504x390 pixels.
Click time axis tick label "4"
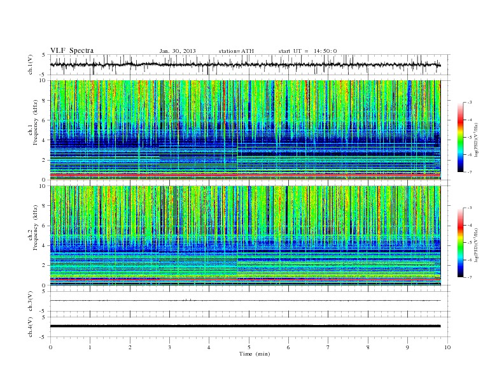click(209, 347)
